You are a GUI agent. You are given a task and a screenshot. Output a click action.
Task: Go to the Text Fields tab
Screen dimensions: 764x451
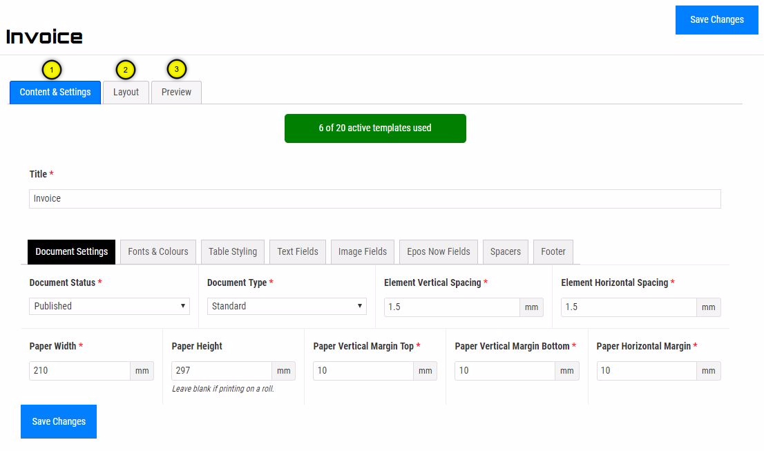(x=298, y=252)
